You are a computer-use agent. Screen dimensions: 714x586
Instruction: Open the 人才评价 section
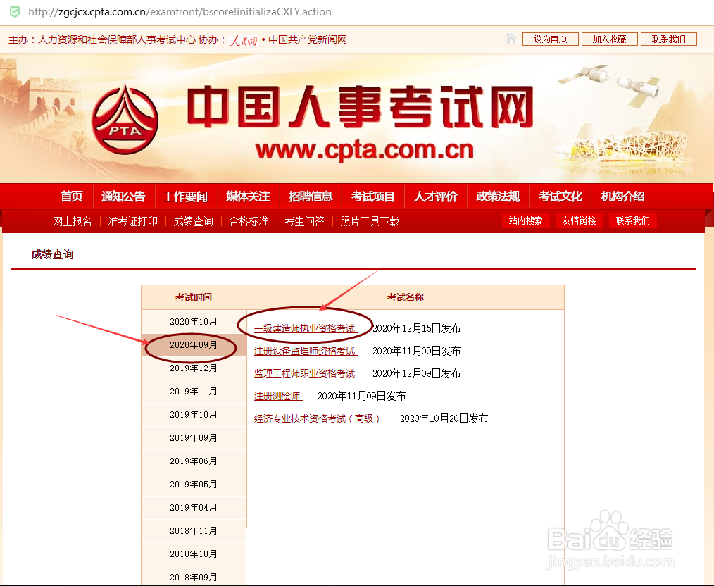[435, 197]
